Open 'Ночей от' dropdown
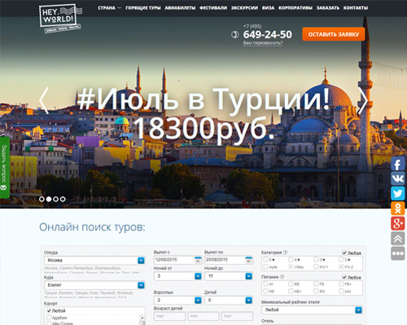407x325 pixels. coord(177,276)
